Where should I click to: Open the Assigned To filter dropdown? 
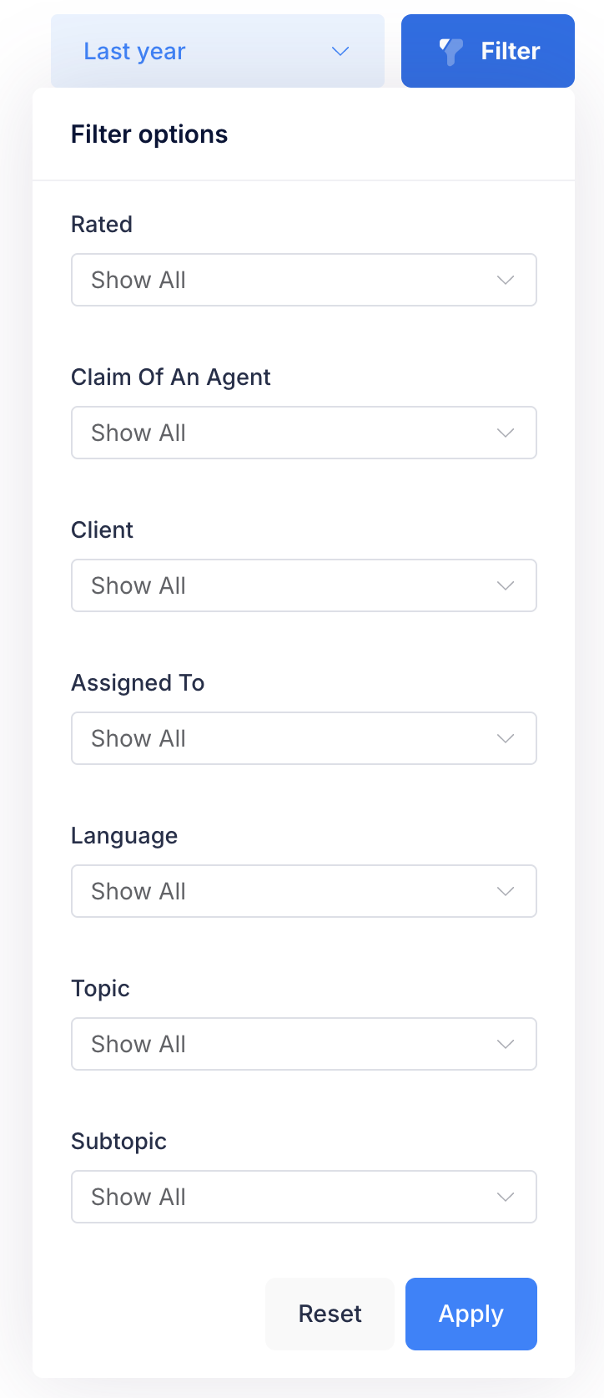click(x=304, y=738)
